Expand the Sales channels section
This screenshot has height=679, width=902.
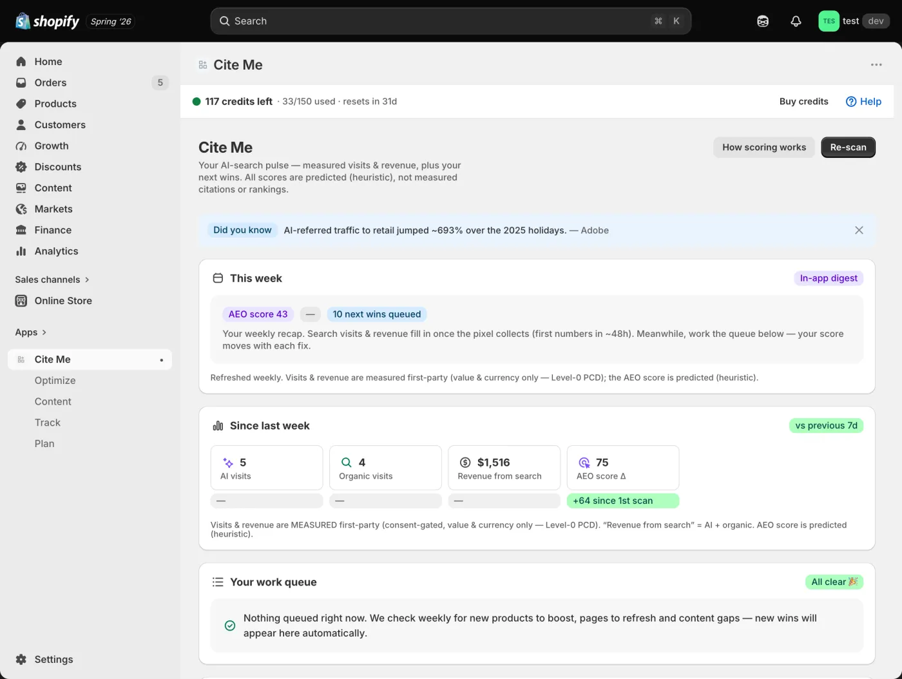52,280
